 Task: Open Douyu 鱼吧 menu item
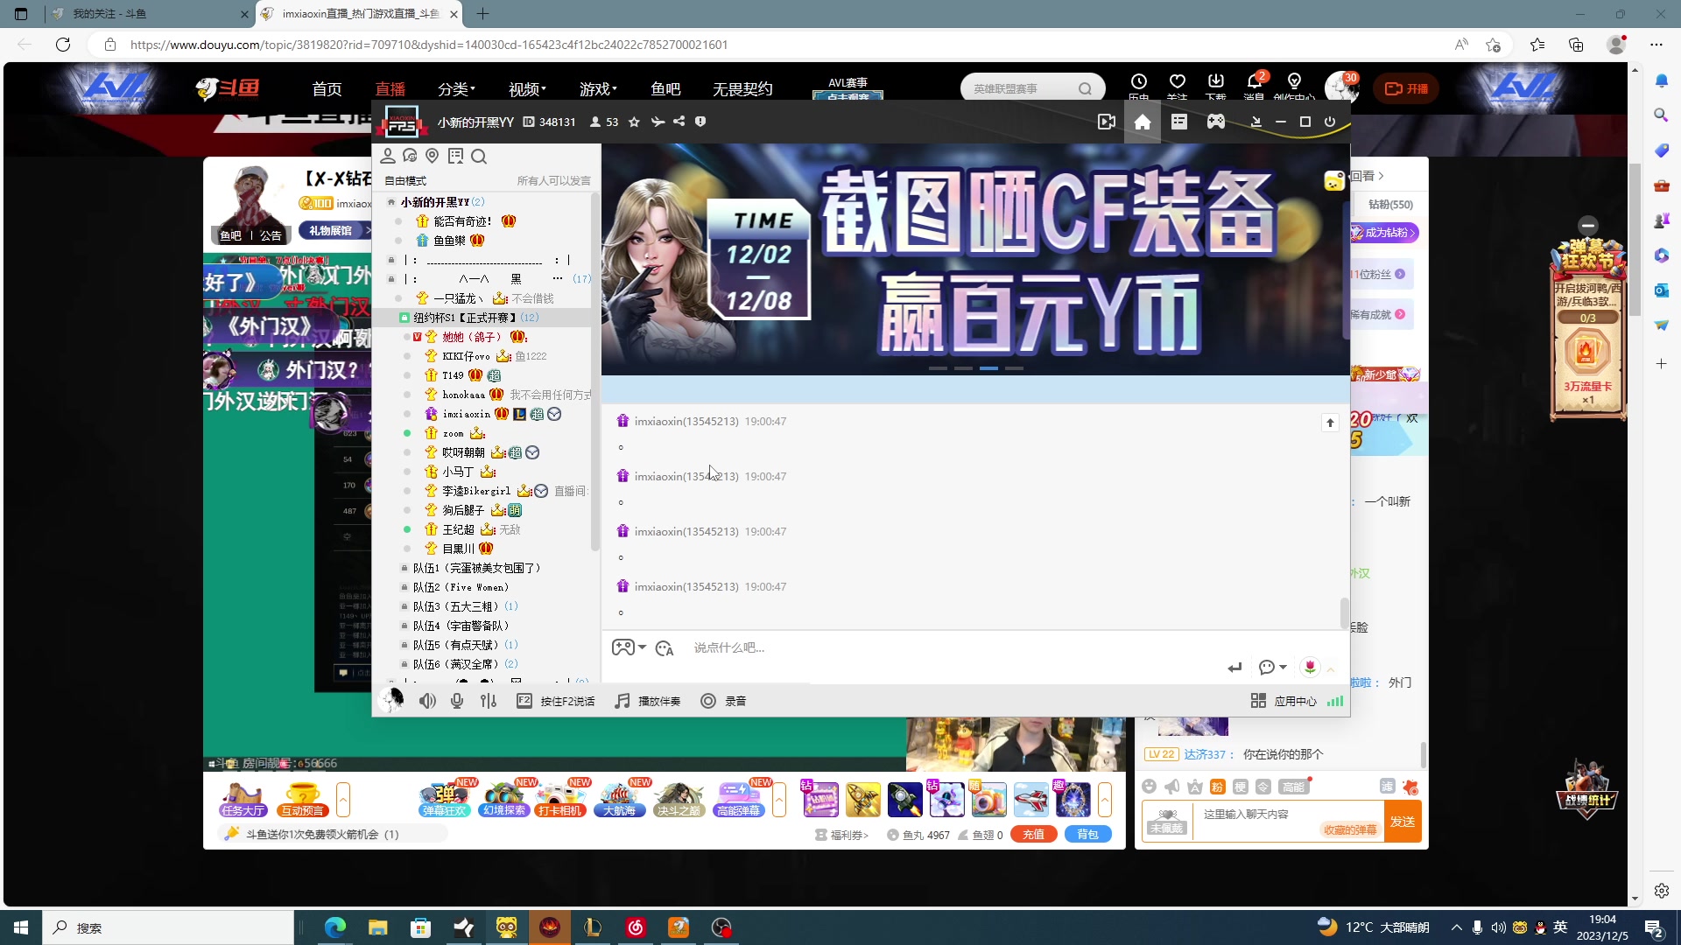(665, 88)
